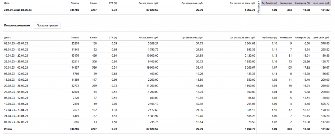The image size is (335, 136).
Task: Sort weekly table by Показы header
Action: tap(75, 38)
